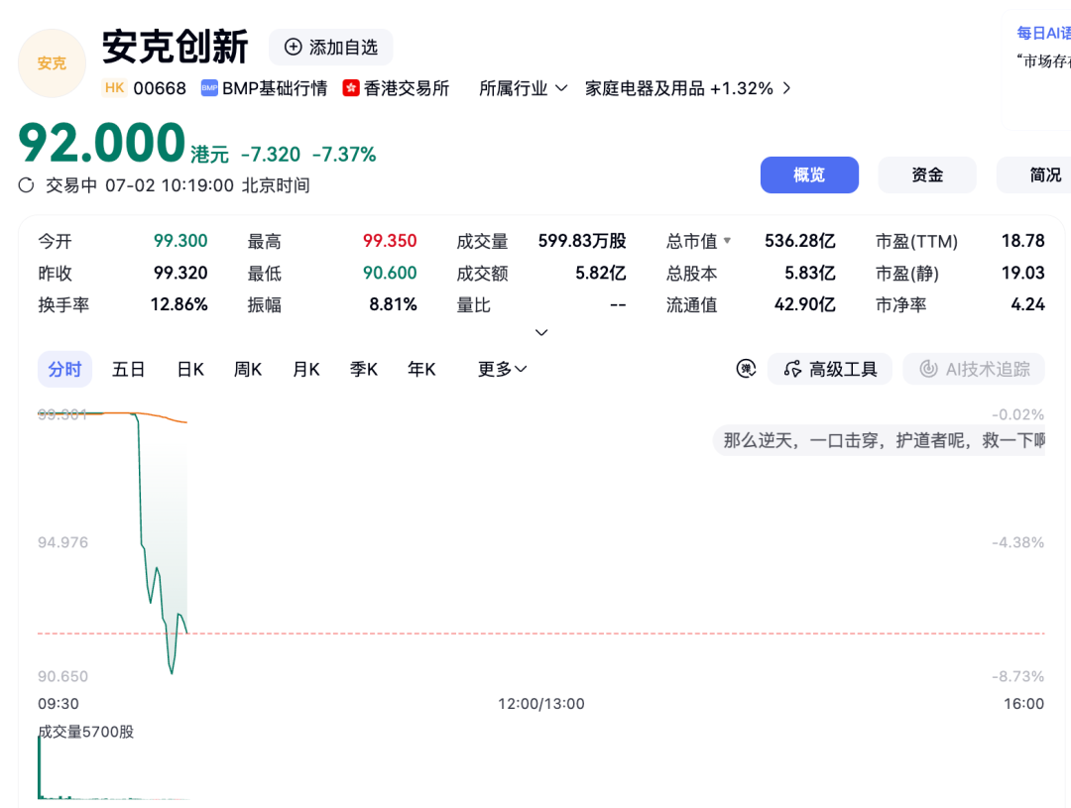Viewport: 1071px width, 808px height.
Task: Open the 简况 tab
Action: 1034,174
